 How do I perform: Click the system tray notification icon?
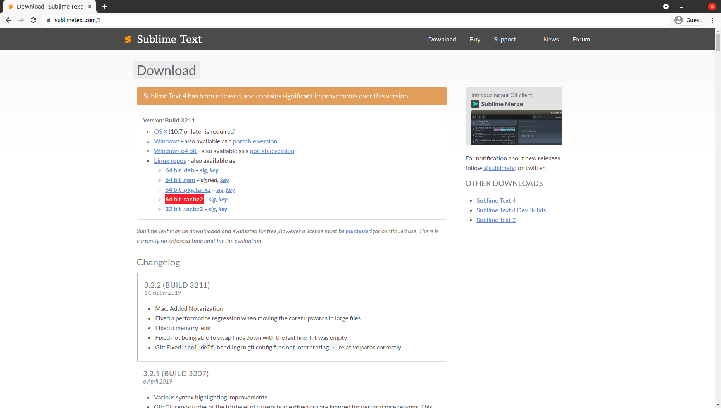(666, 7)
